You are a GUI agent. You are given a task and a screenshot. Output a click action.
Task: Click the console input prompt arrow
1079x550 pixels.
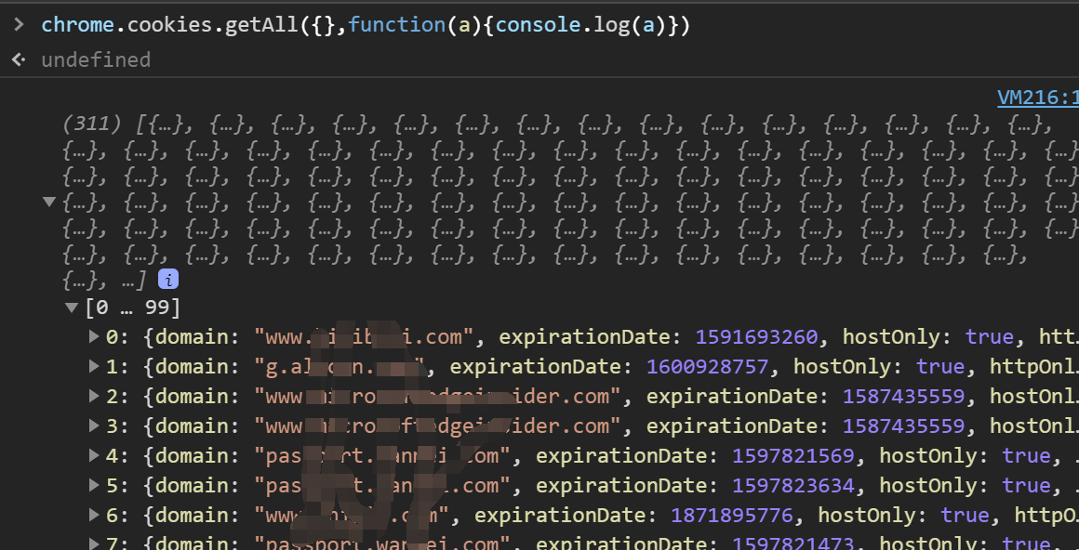pyautogui.click(x=19, y=25)
